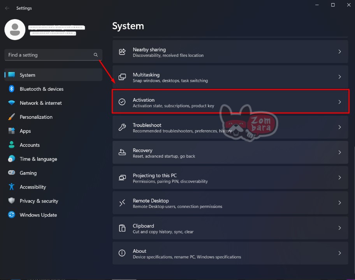Screen dimensions: 355x280
Task: Open Recovery via right chevron
Action: (x=339, y=152)
